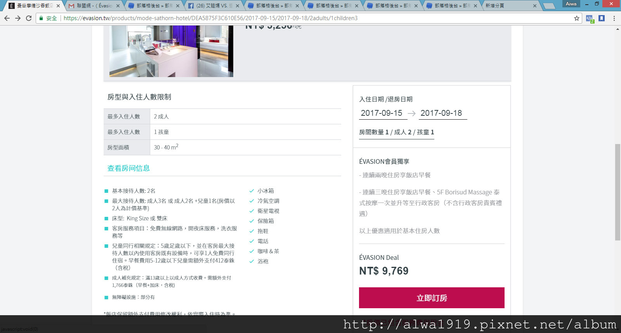This screenshot has height=333, width=621.
Task: Select the 小冰箱 amenity
Action: [x=265, y=191]
